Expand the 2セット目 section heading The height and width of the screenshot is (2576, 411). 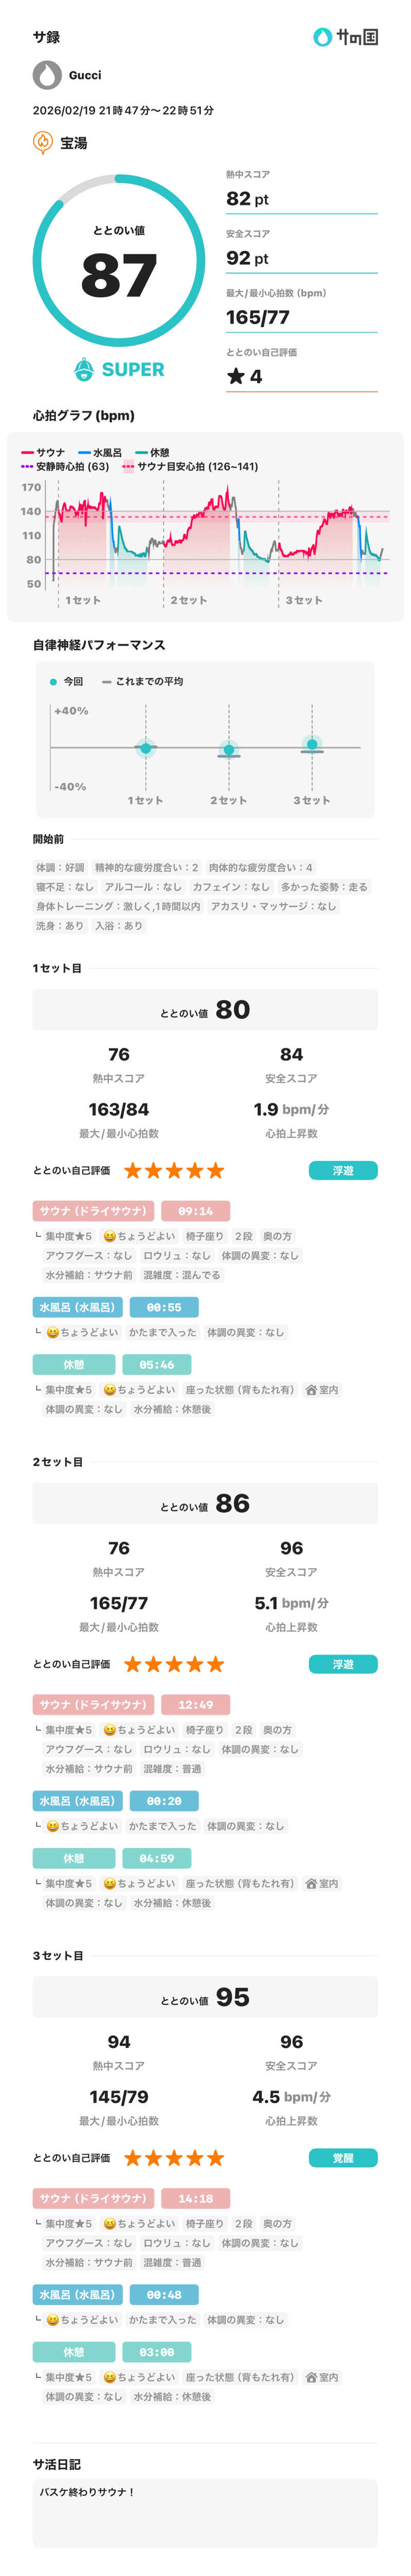point(57,1462)
